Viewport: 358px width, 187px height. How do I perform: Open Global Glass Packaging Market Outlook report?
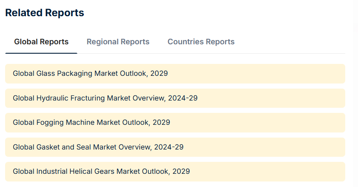(x=90, y=74)
